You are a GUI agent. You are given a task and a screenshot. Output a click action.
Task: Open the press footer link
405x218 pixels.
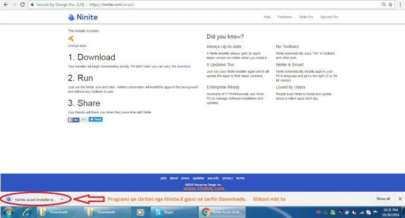coord(185,178)
